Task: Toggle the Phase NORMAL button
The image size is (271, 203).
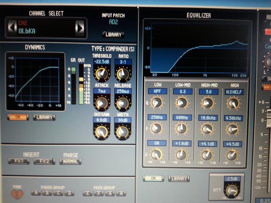Action: coord(70,161)
